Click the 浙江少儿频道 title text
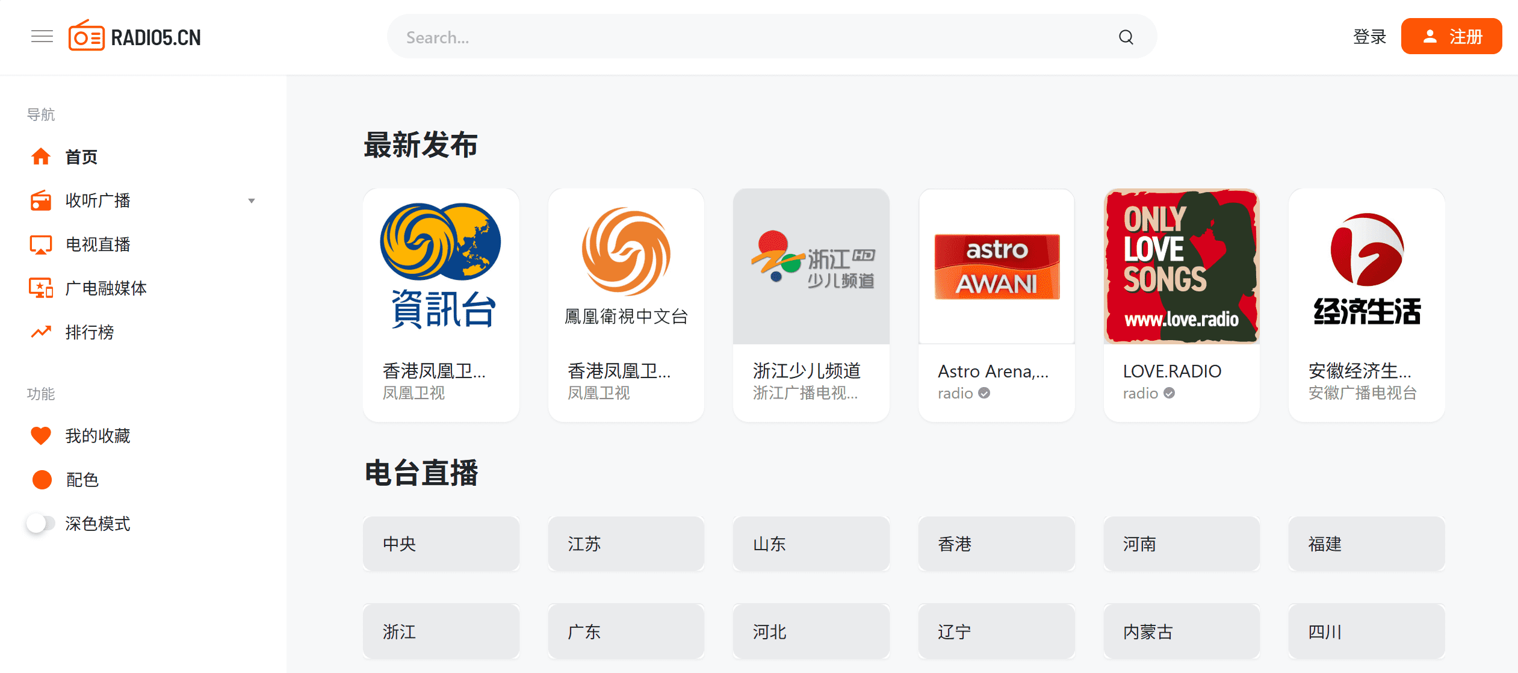The image size is (1518, 673). pos(807,371)
